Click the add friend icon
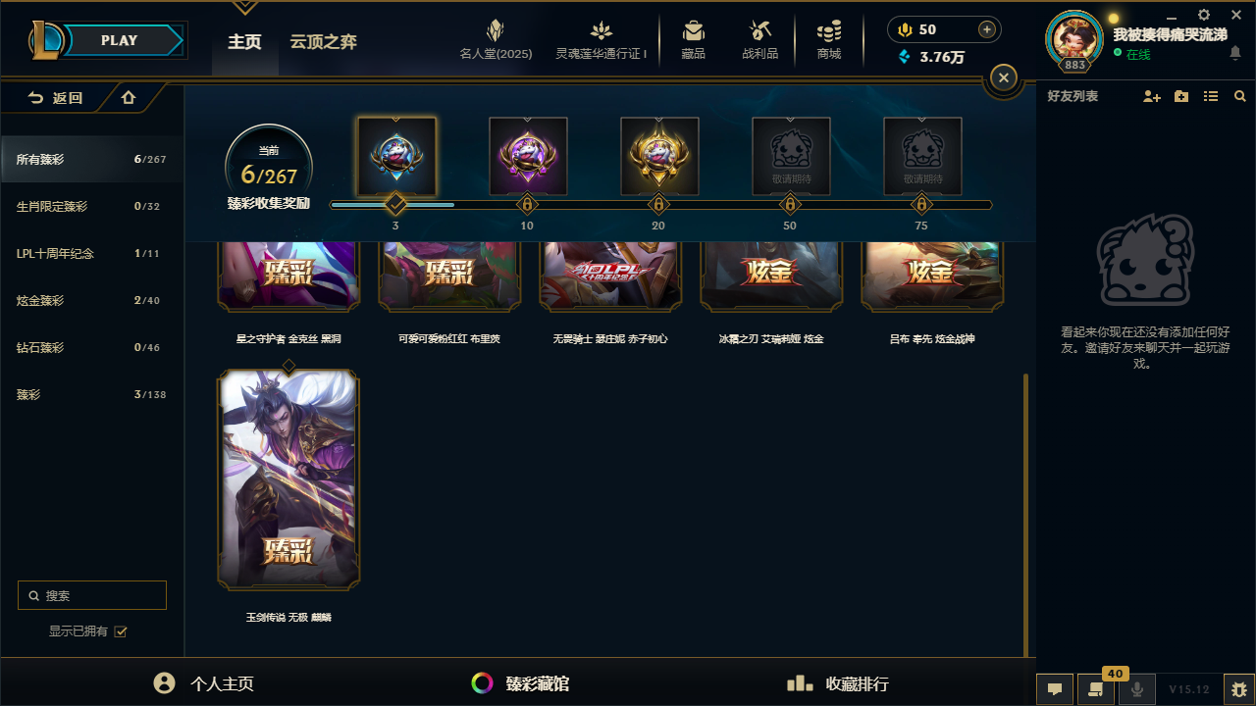1256x706 pixels. pyautogui.click(x=1152, y=96)
